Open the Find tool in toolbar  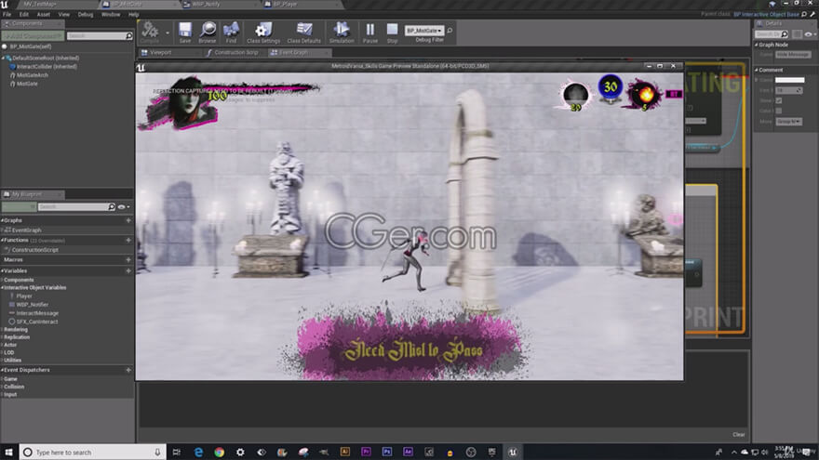point(231,32)
